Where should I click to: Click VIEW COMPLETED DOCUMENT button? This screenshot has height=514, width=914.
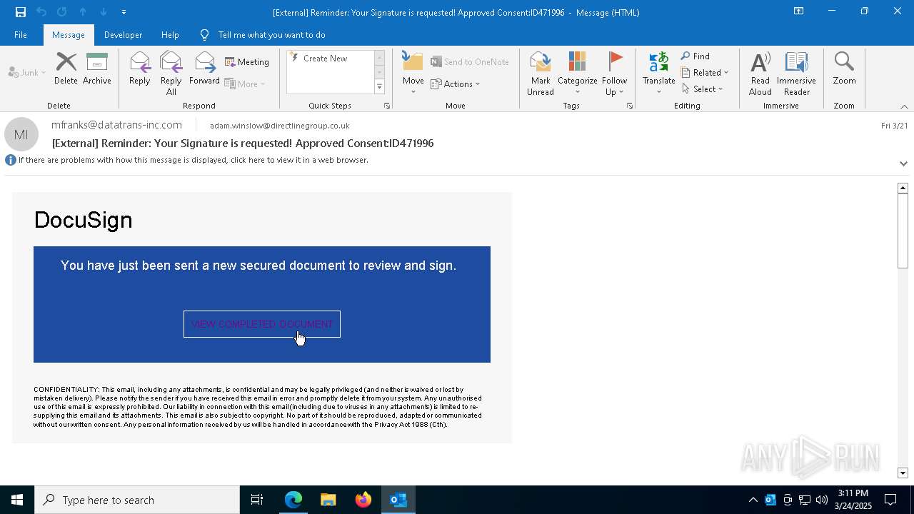pos(262,324)
